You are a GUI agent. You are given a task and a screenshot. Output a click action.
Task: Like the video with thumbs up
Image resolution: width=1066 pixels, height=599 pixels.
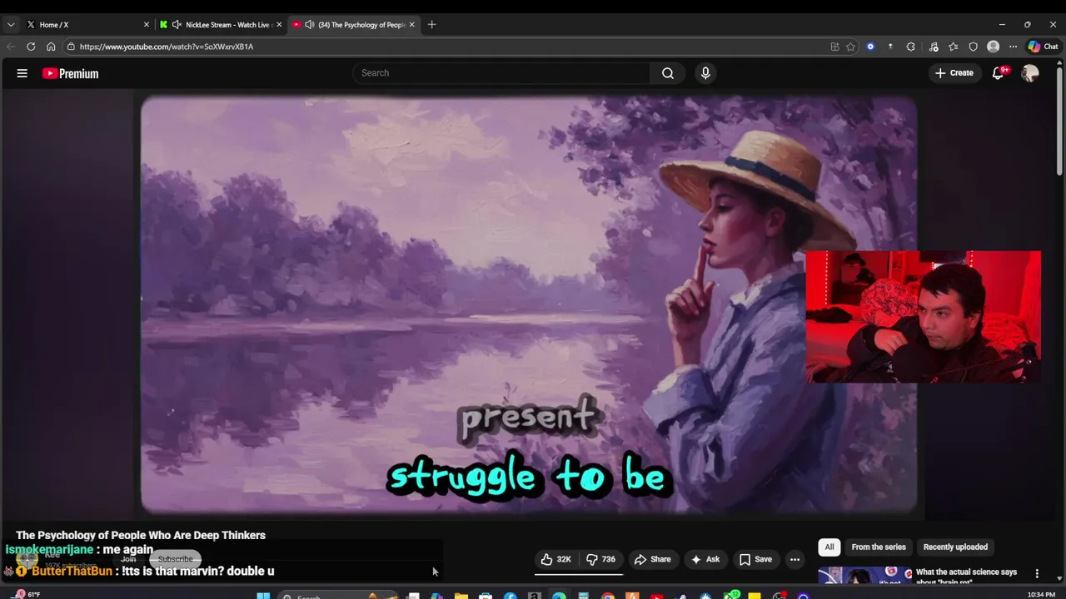click(x=555, y=559)
